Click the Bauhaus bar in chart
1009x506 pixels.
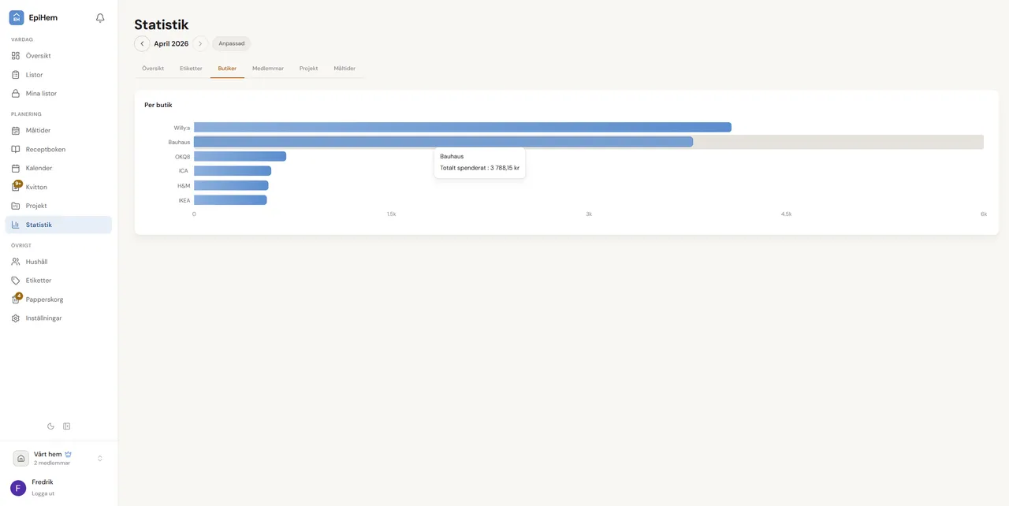pyautogui.click(x=443, y=142)
